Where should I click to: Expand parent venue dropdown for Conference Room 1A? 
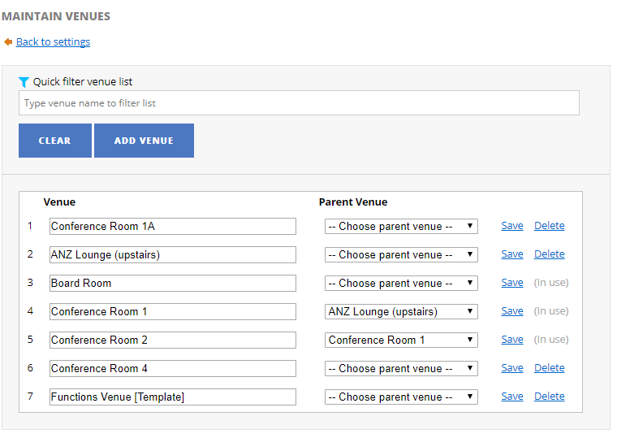pyautogui.click(x=401, y=227)
